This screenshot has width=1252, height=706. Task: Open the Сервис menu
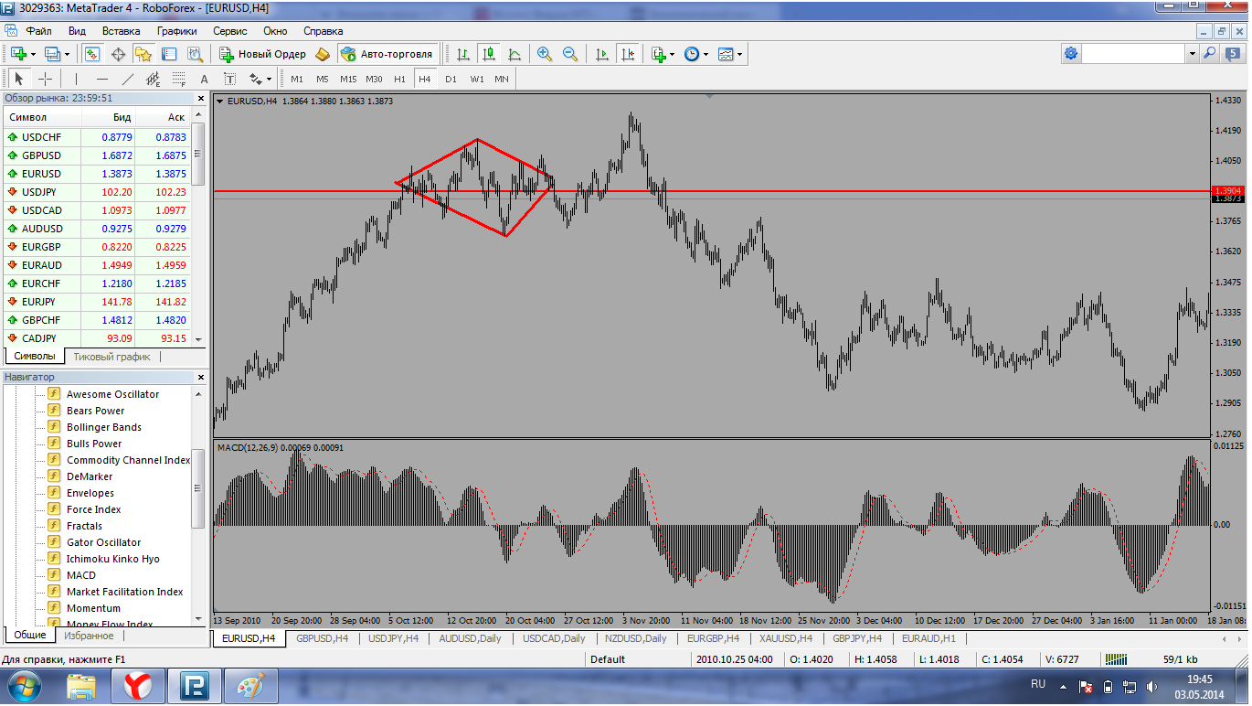[230, 31]
